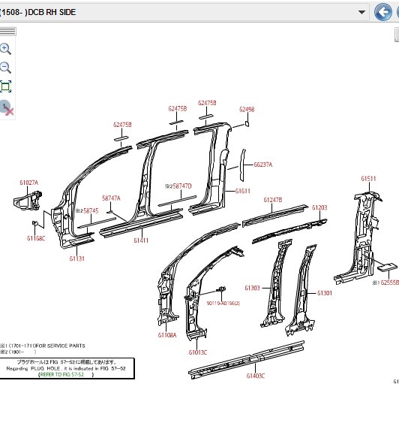Select the middle 62475B label
This screenshot has width=399, height=426.
(178, 109)
